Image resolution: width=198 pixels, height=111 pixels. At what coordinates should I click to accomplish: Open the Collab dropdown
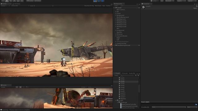tap(154, 1)
